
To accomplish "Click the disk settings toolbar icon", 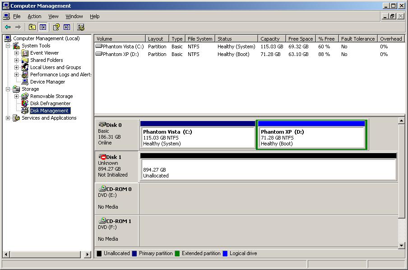I will tap(81, 27).
